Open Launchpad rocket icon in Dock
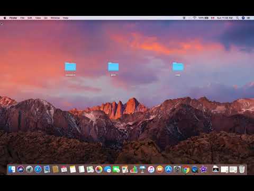The height and width of the screenshot is (191, 254). point(29,169)
